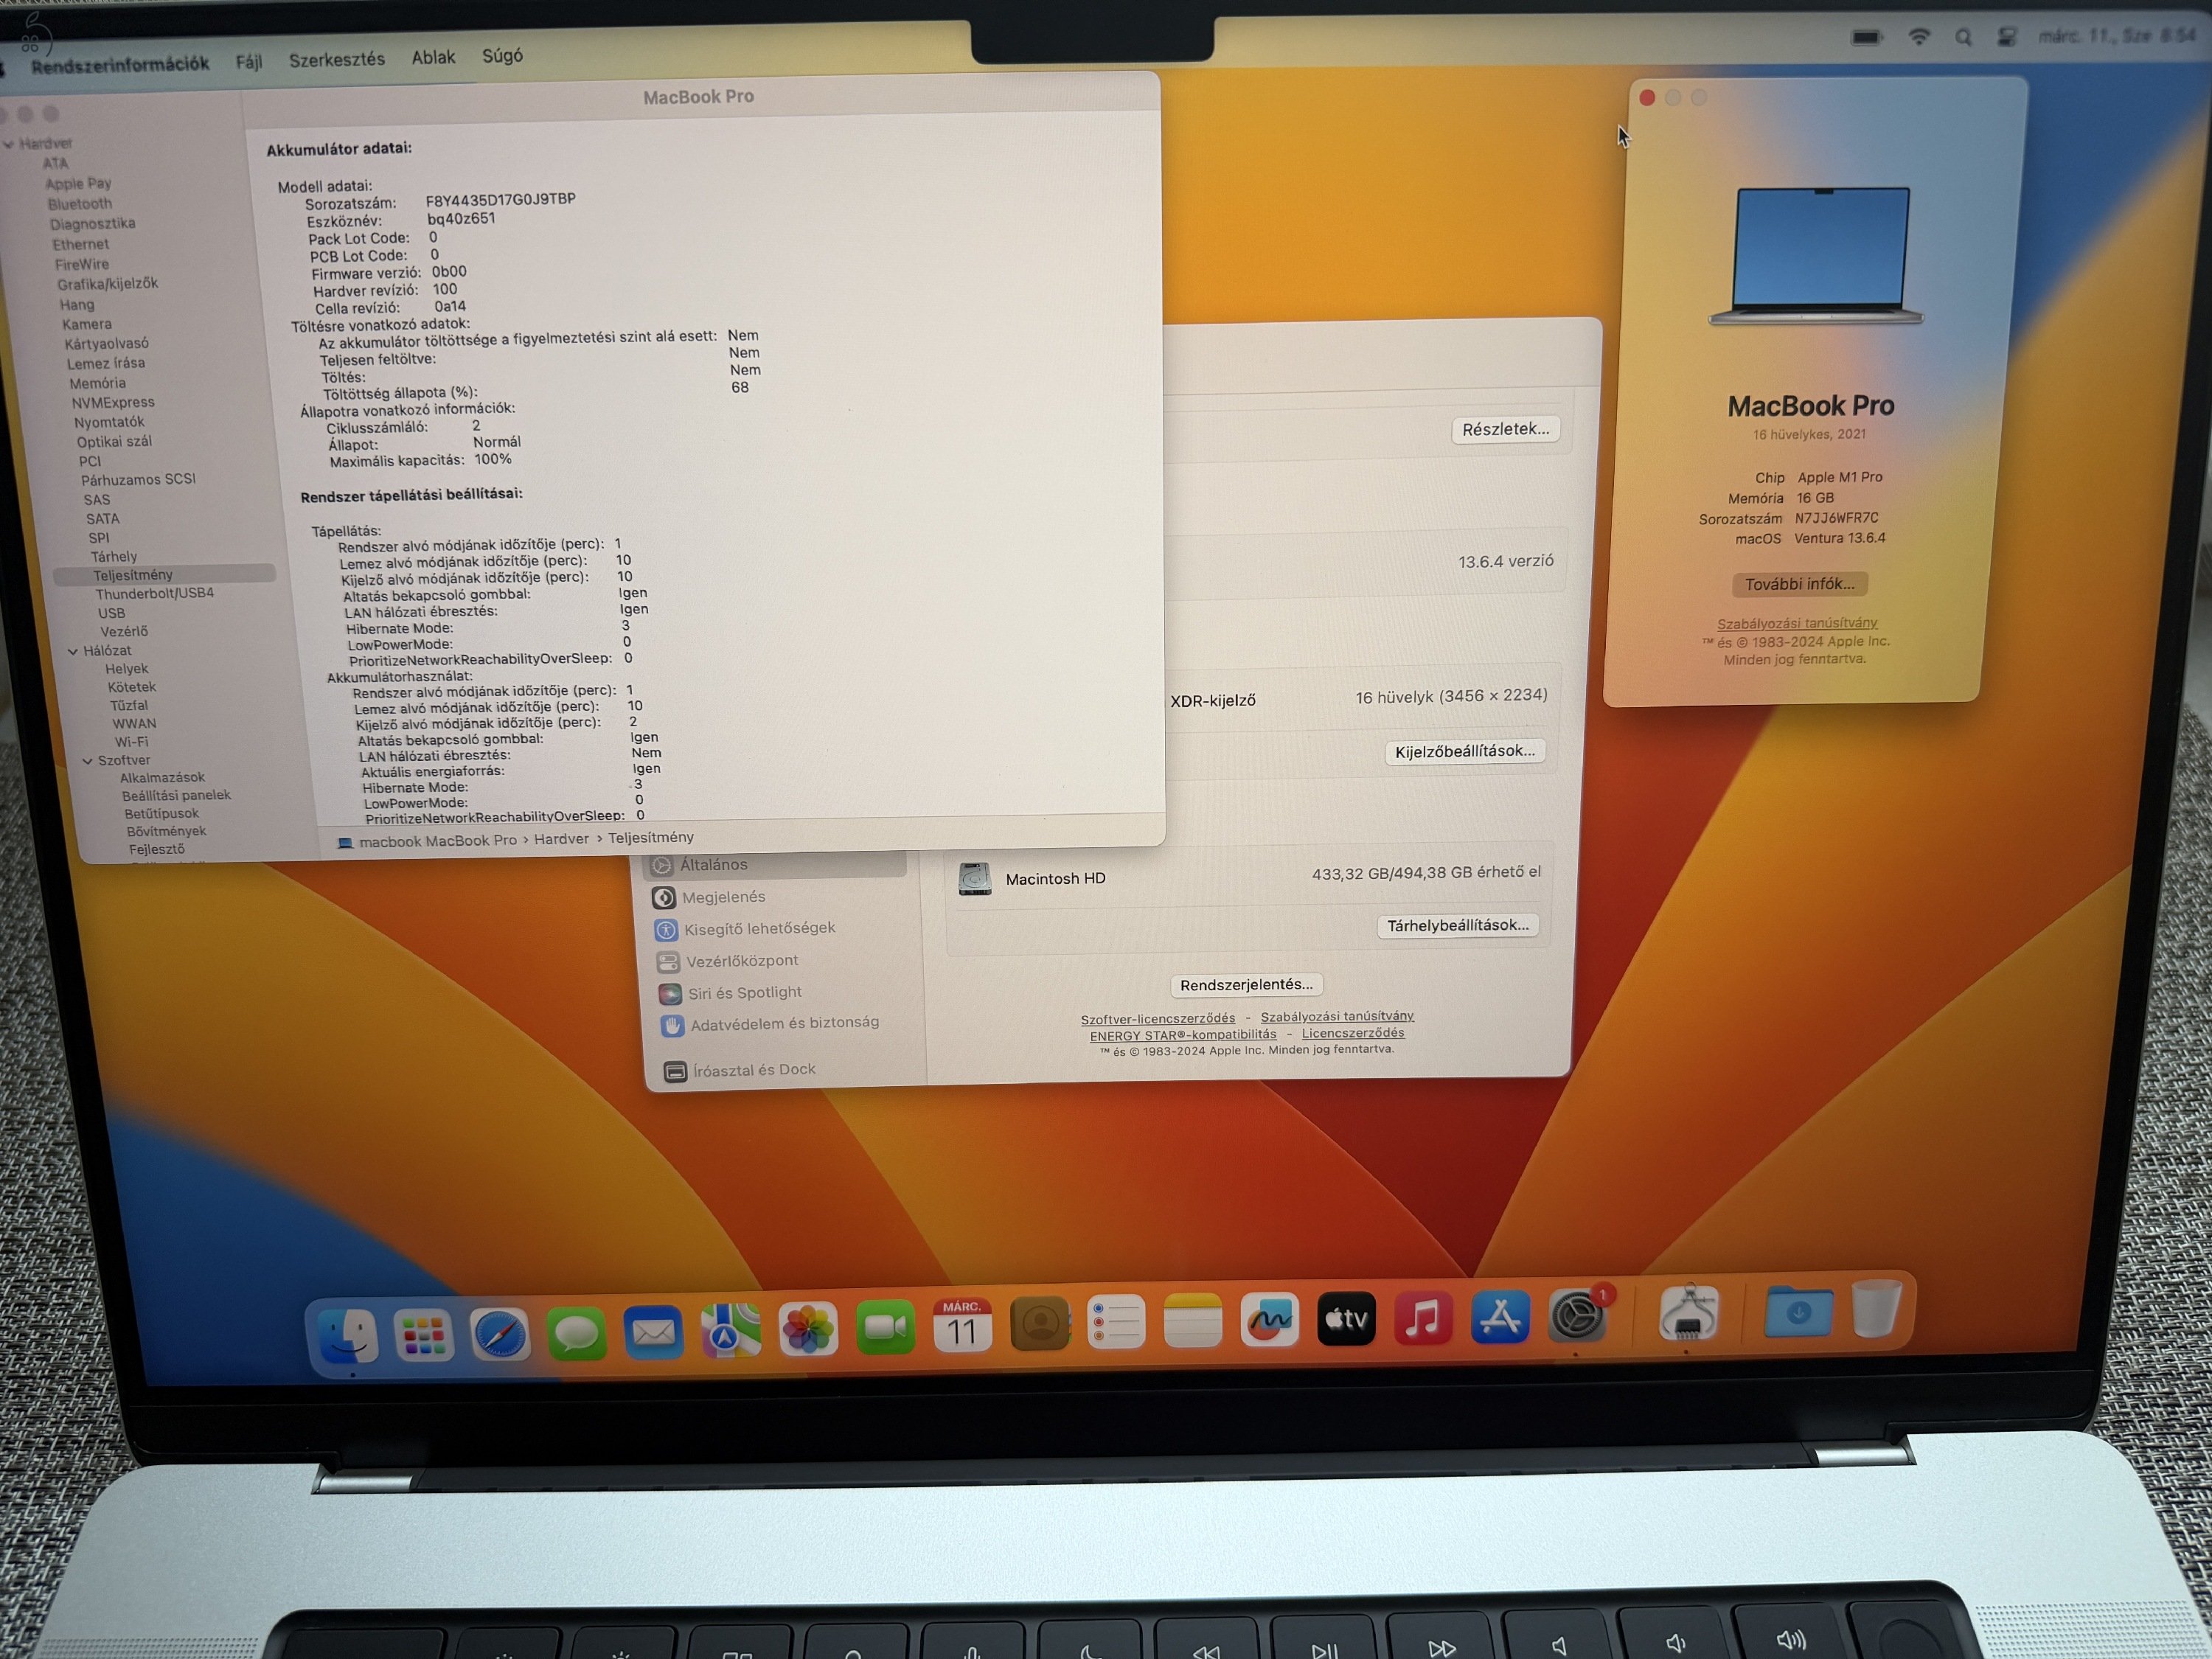Select Teljesítmény in hardware list
Image resolution: width=2212 pixels, height=1659 pixels.
click(164, 575)
